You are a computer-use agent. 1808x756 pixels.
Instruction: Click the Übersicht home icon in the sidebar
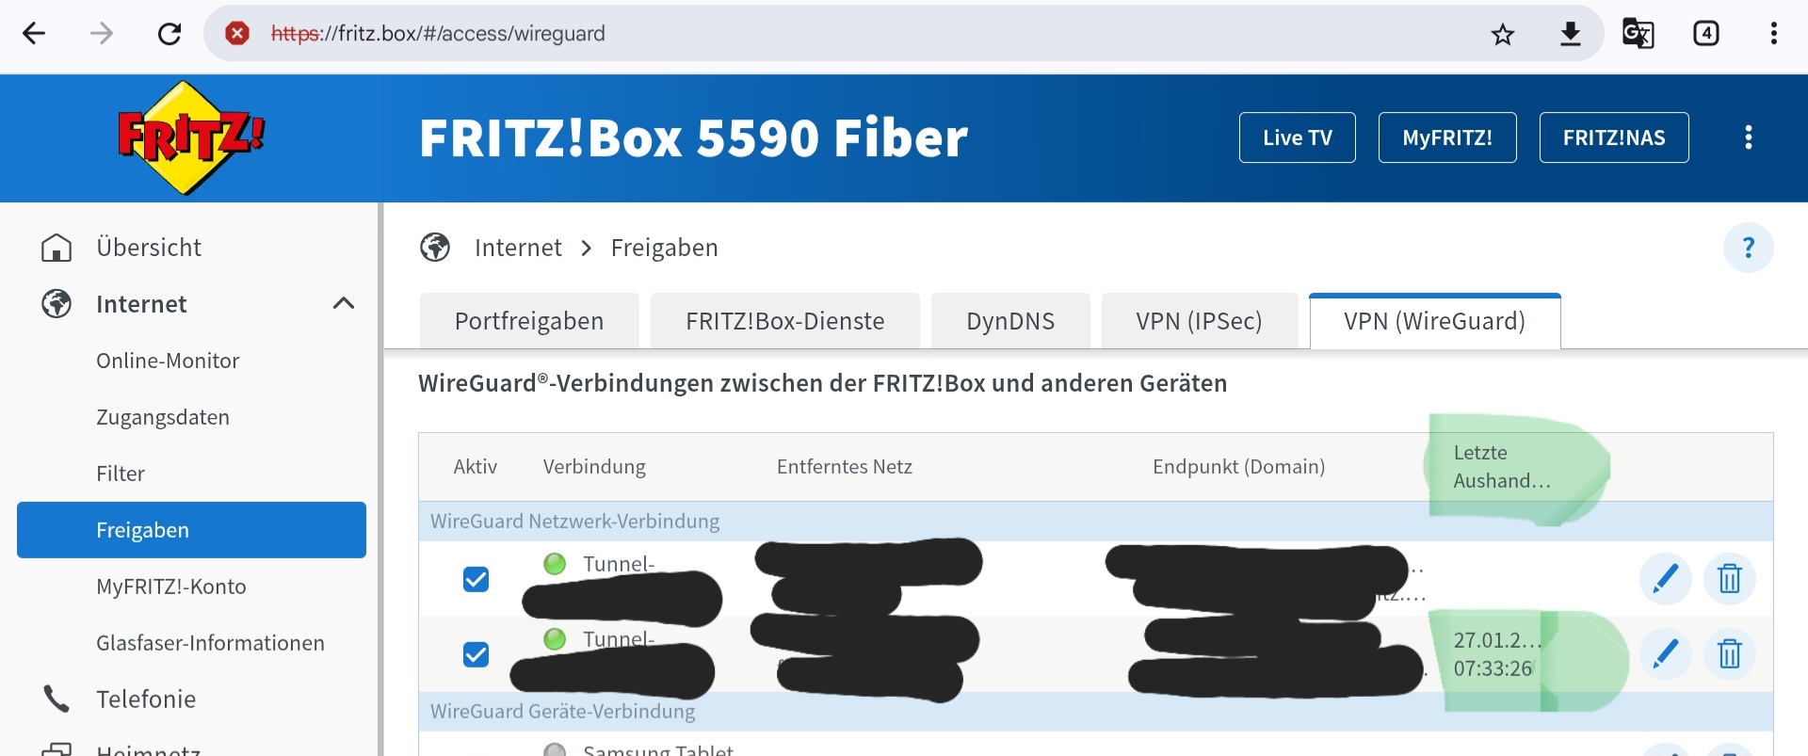56,248
